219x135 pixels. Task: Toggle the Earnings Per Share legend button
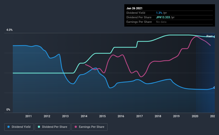coord(89,127)
